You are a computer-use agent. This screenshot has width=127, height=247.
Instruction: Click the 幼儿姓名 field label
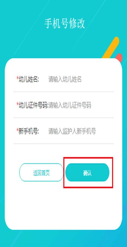tap(29, 79)
